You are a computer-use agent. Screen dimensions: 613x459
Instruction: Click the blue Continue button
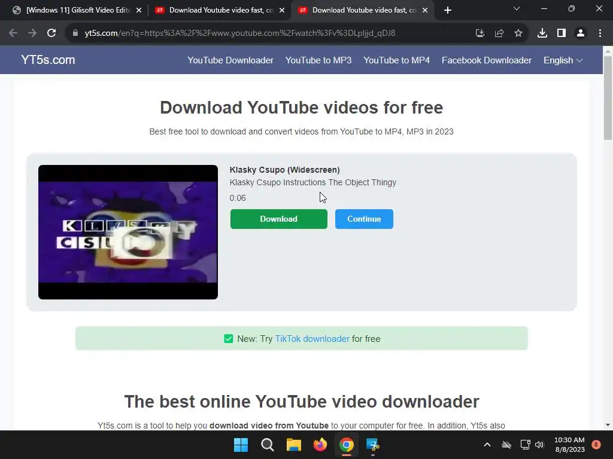(x=364, y=219)
